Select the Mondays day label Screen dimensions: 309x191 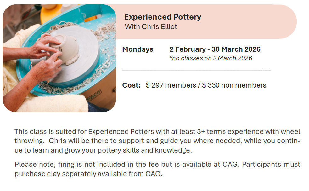coord(138,49)
